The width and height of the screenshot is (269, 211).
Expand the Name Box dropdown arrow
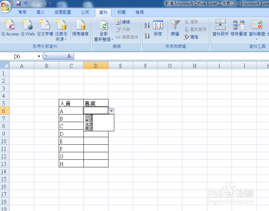(x=39, y=57)
